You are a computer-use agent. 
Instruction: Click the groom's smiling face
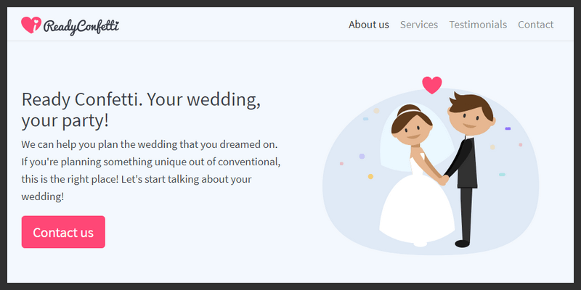468,117
